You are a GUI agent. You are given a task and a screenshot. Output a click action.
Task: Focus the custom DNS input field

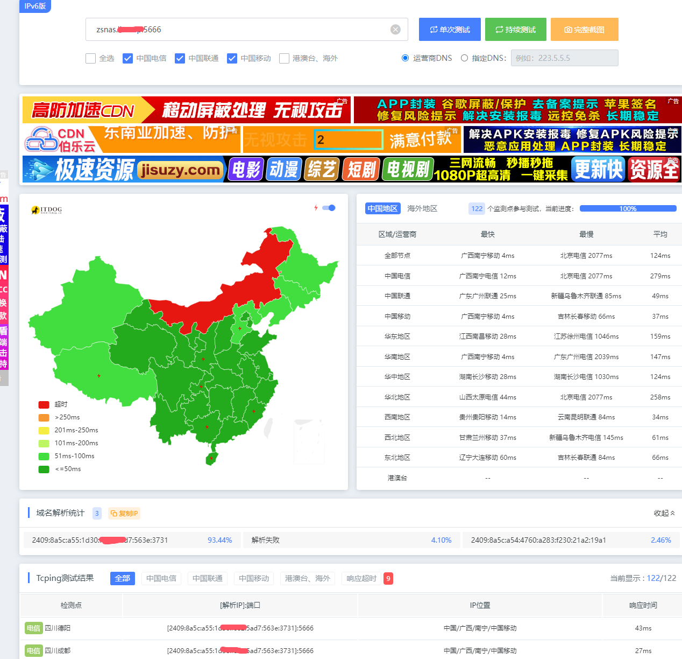[x=564, y=58]
